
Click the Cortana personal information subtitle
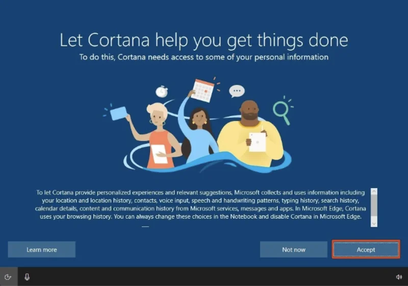[204, 57]
